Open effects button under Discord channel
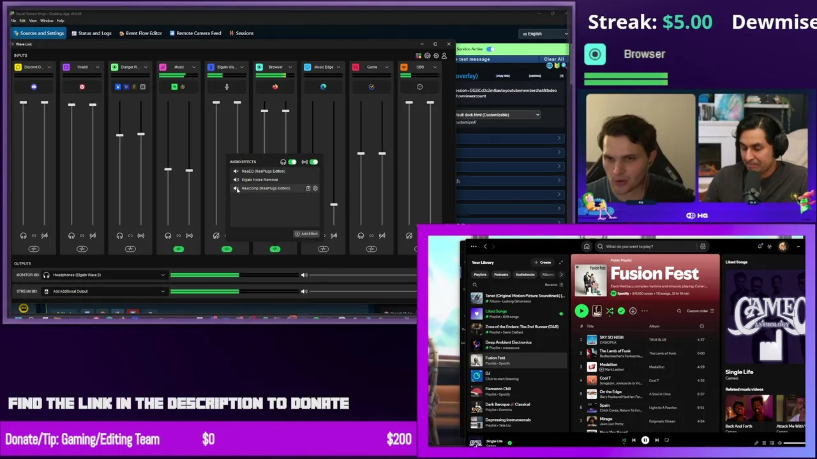Screen dimensions: 817x459 click(x=34, y=249)
